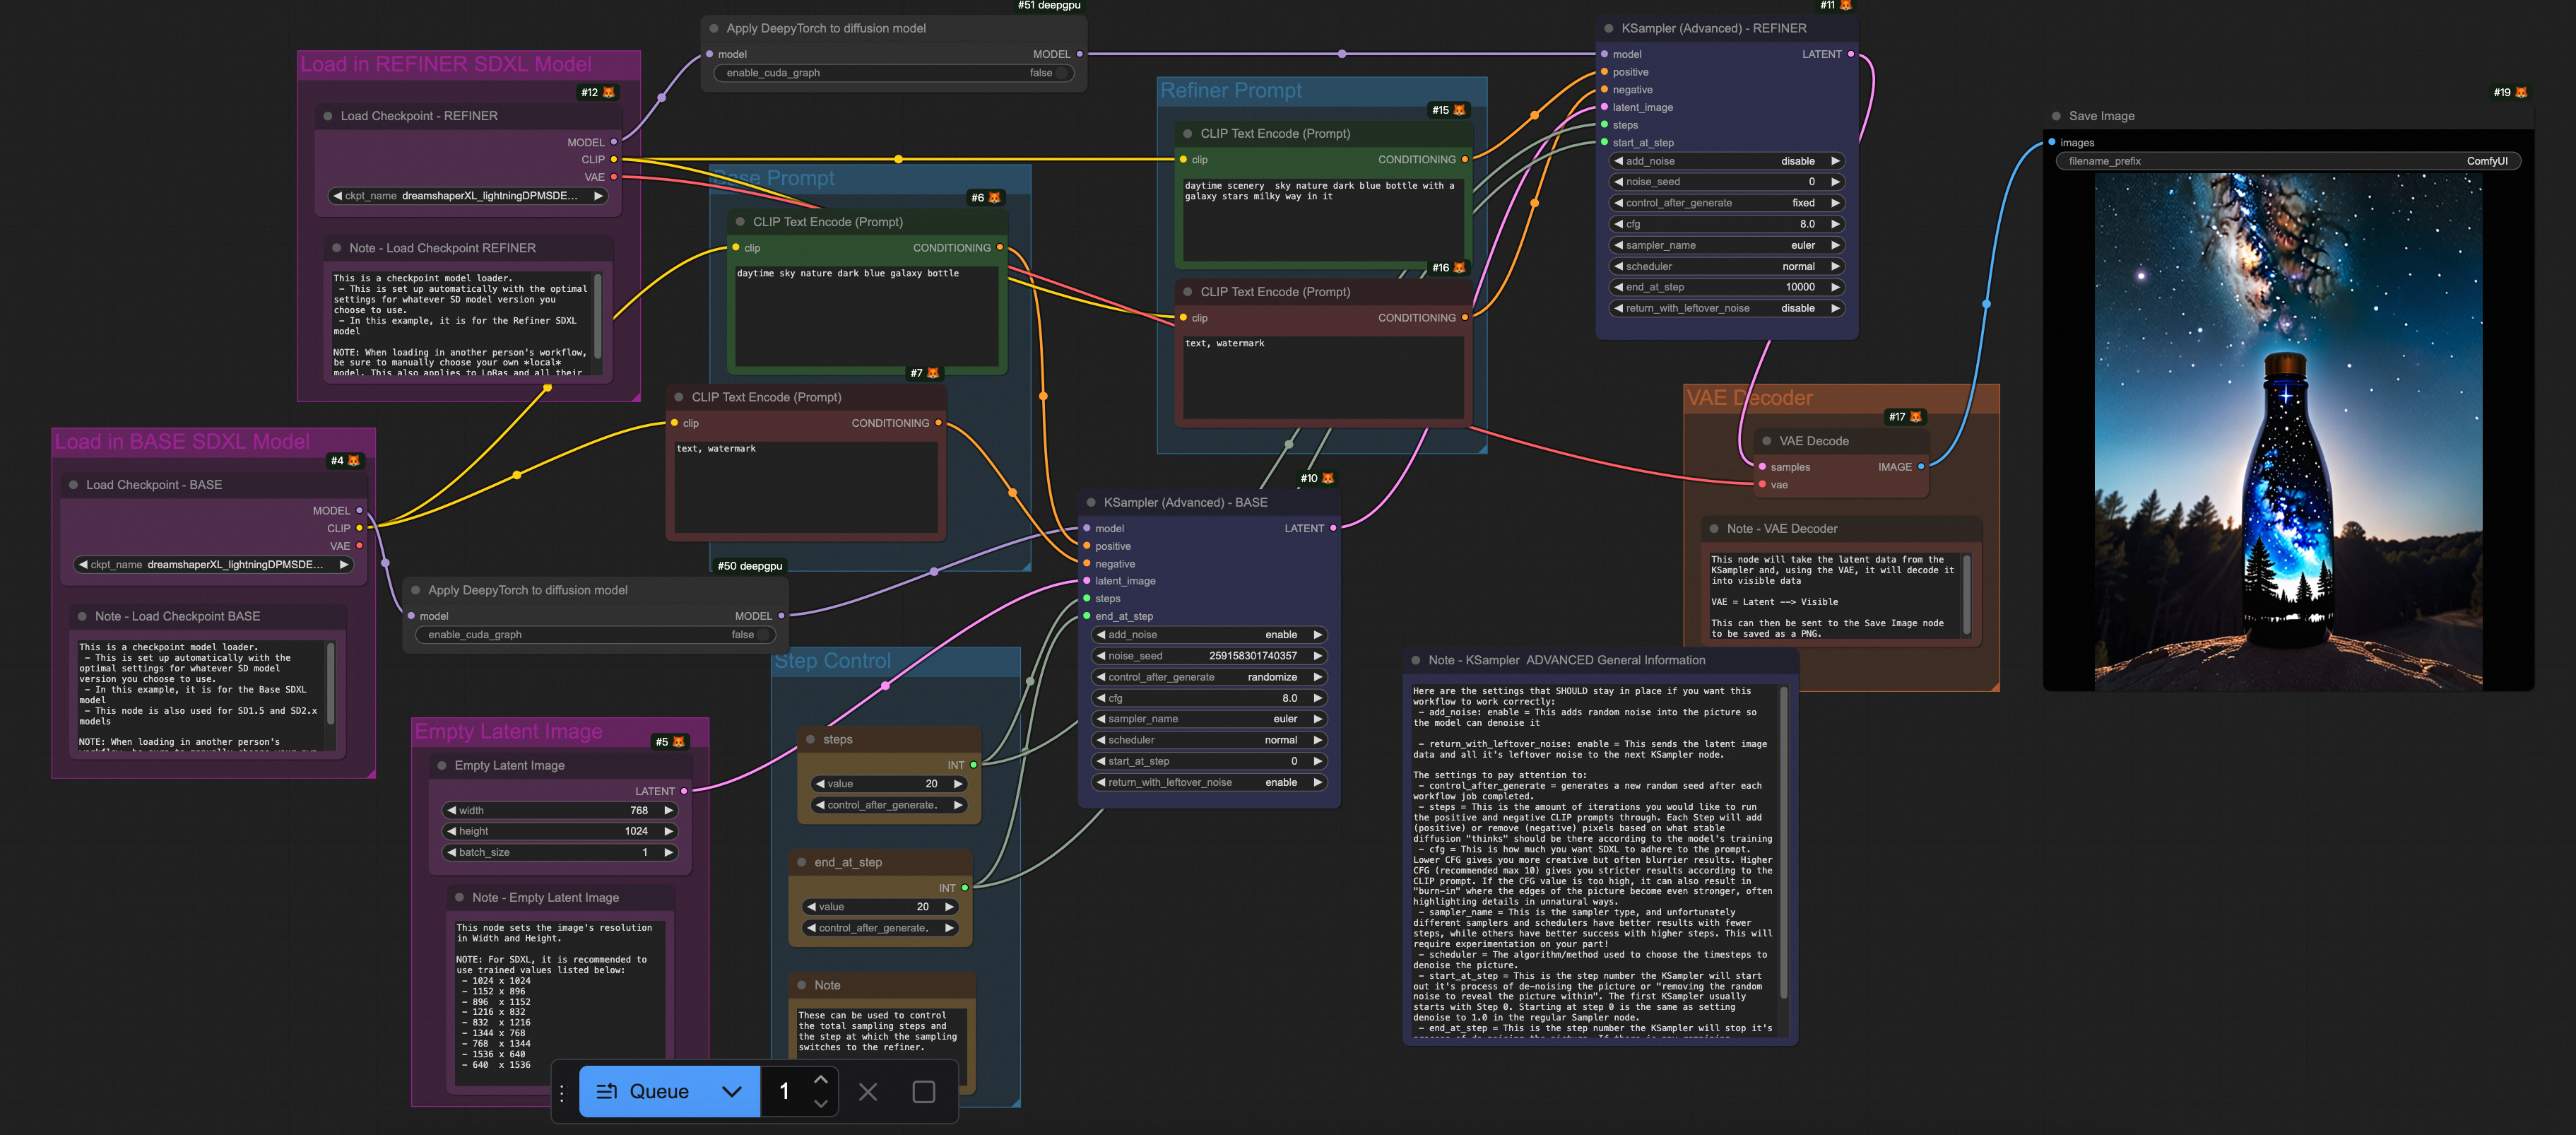Click the filename_prefix field in Save Image
This screenshot has width=2576, height=1135.
pos(2286,161)
